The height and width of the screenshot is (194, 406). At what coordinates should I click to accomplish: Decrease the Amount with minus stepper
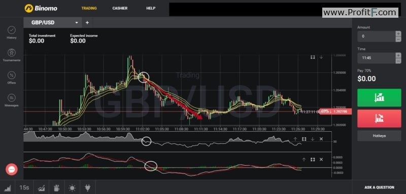click(398, 39)
